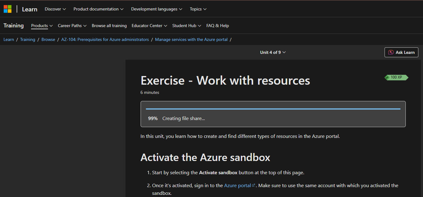Click the sandbox creation progress bar
Viewport: 423px width, 197px height.
273,109
